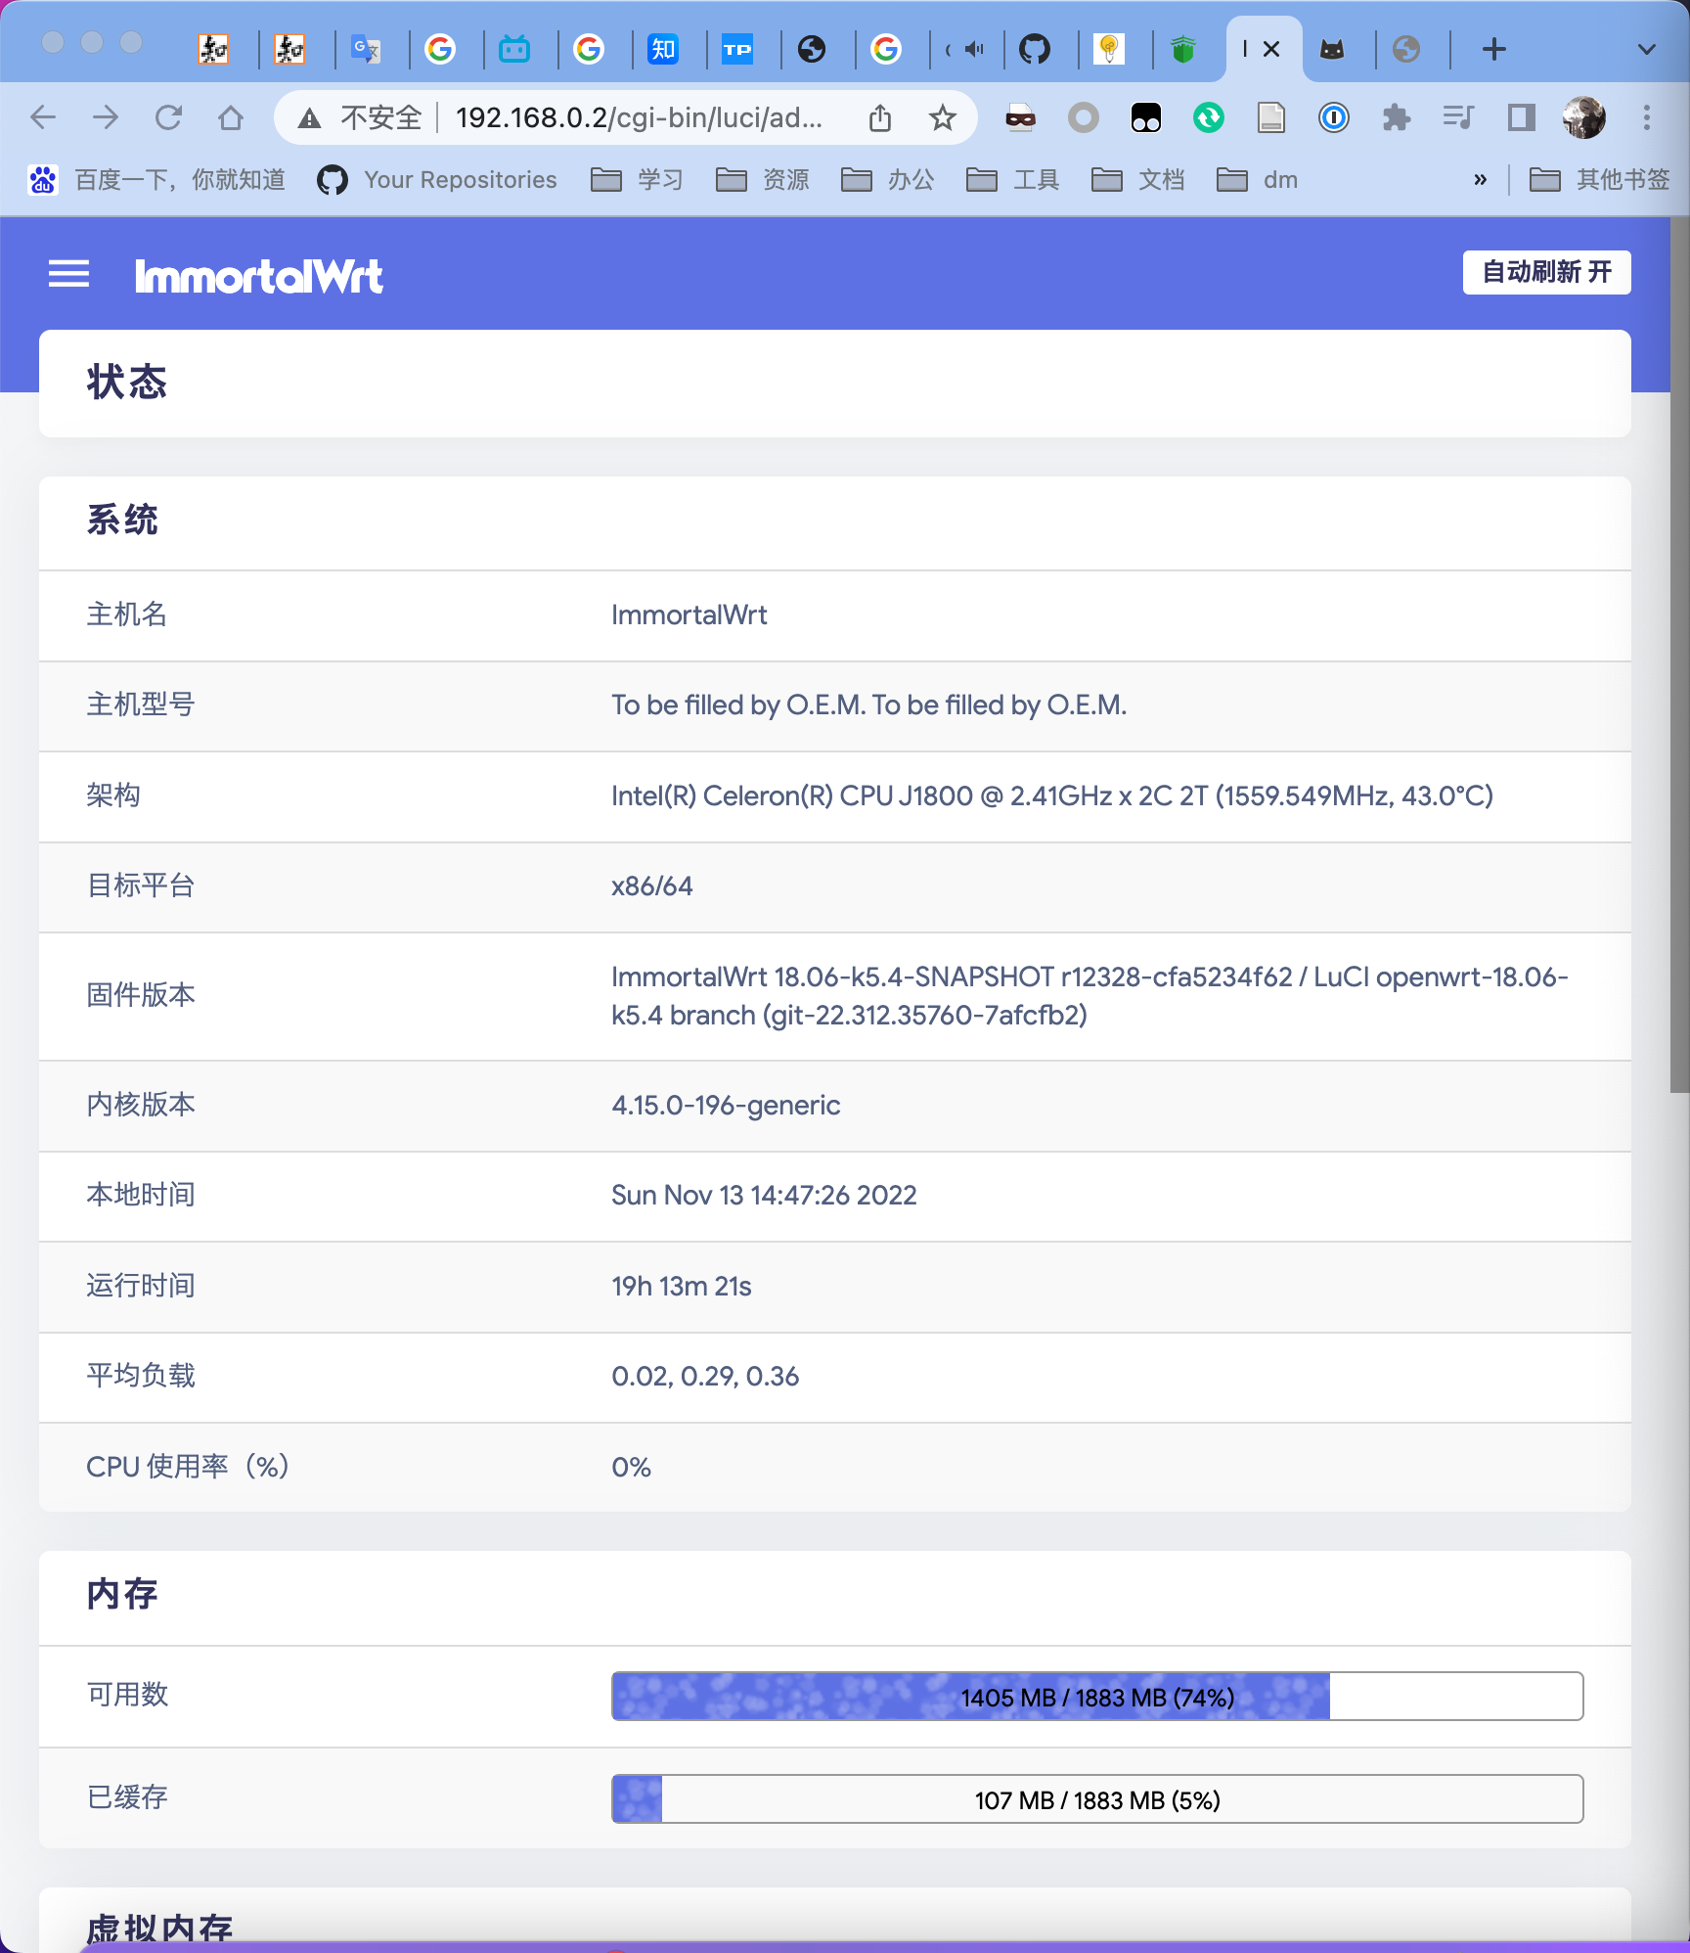
Task: Click the 百度一下，你就知道 bookmark
Action: pos(159,179)
